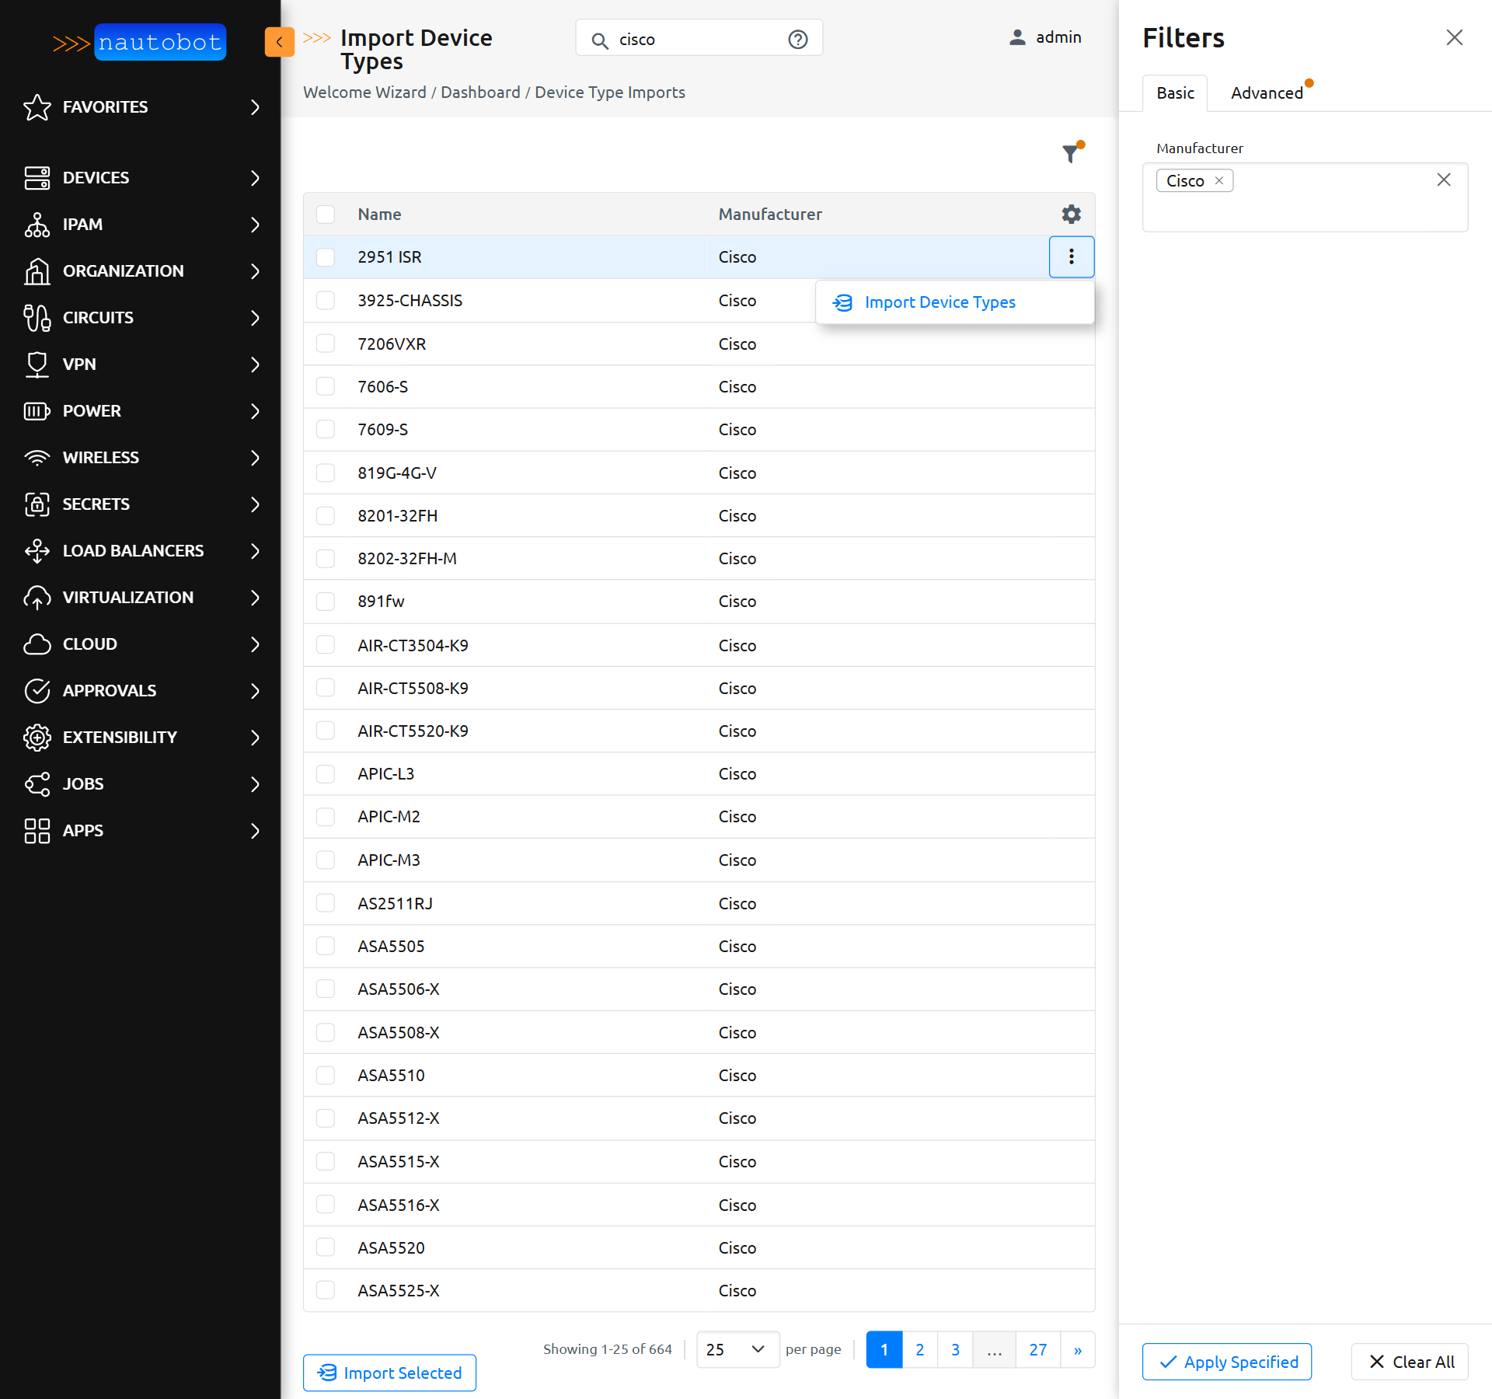Click the search help question mark icon
The height and width of the screenshot is (1399, 1492).
coord(797,39)
